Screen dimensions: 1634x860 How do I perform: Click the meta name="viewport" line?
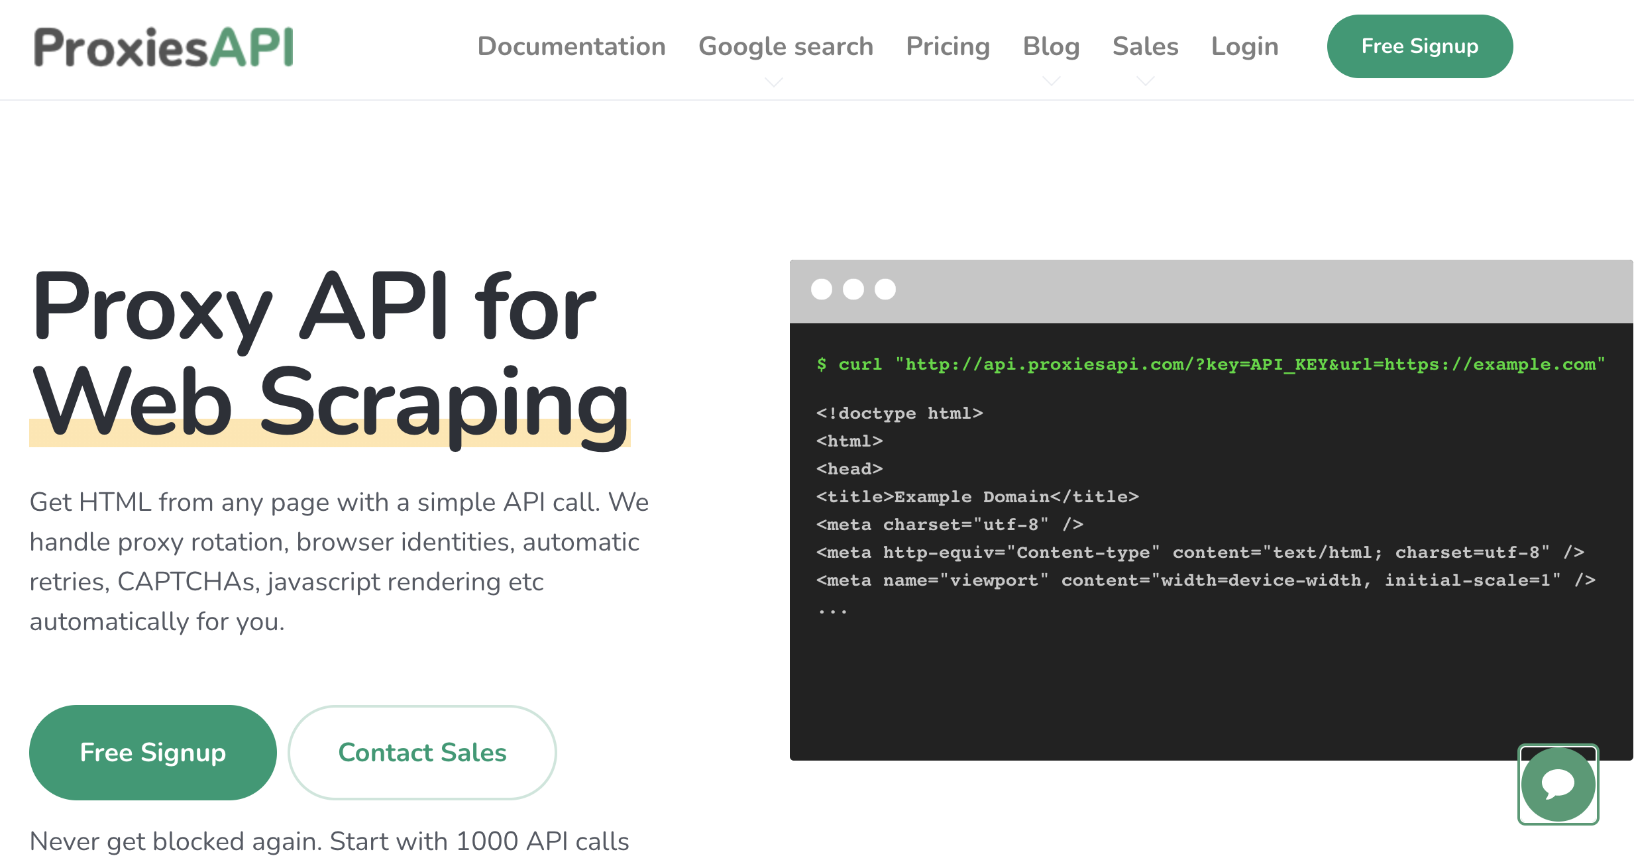(x=1206, y=580)
